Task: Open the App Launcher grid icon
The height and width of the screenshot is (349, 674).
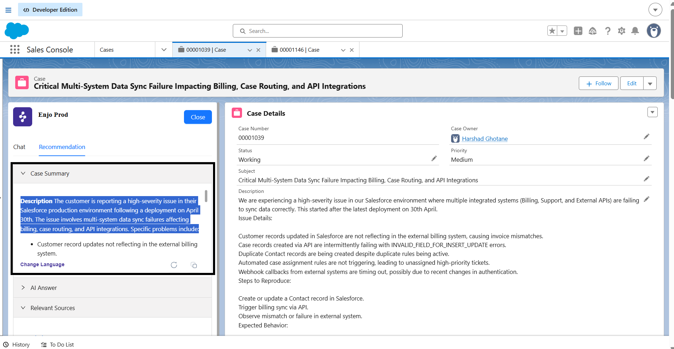Action: click(x=15, y=50)
